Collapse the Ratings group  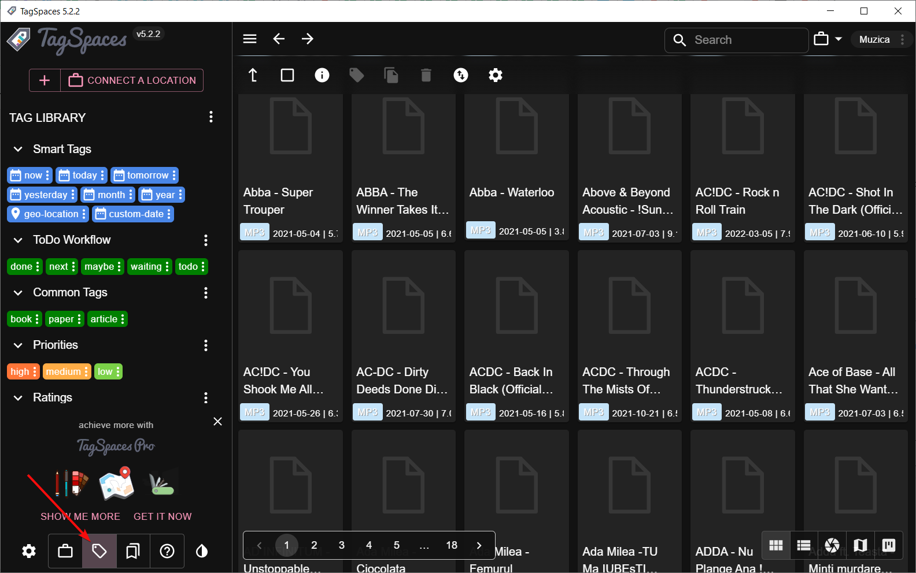click(18, 397)
